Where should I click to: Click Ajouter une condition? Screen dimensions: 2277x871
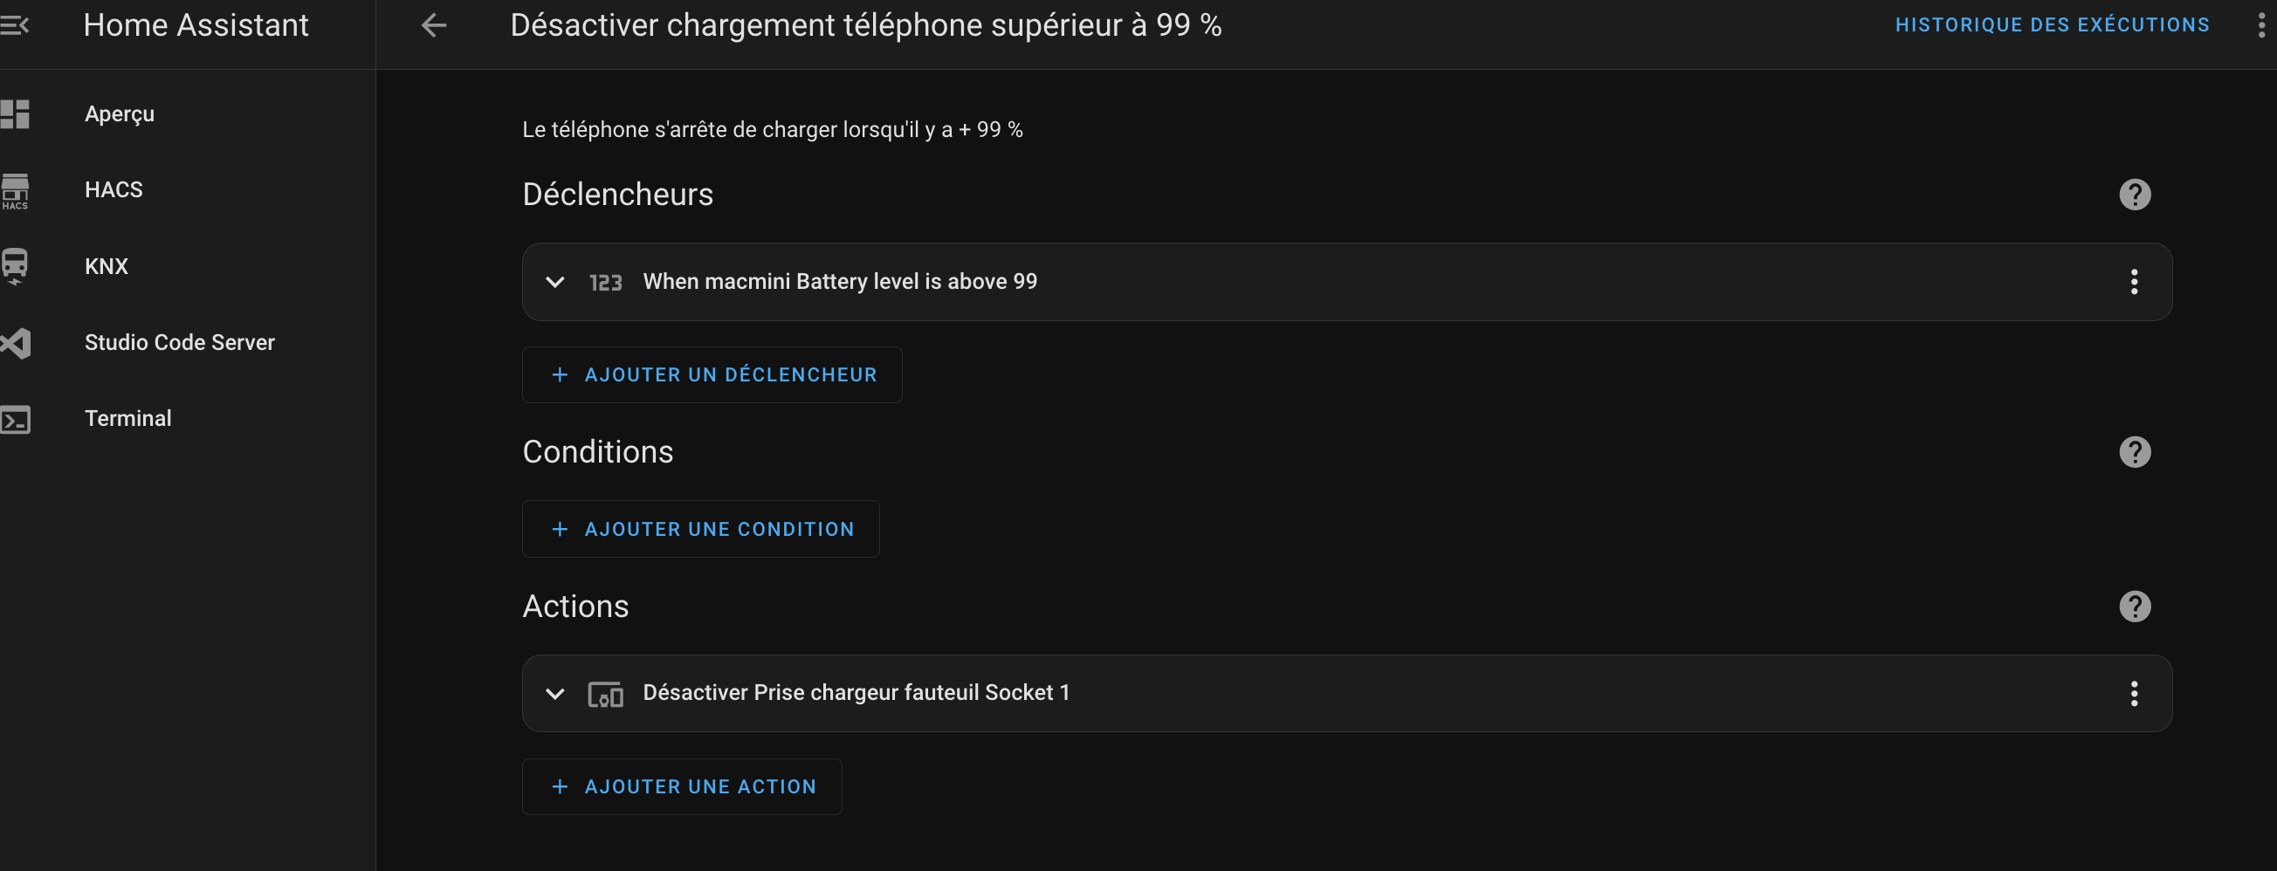pos(700,529)
